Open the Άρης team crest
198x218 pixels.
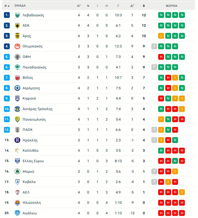click(17, 36)
